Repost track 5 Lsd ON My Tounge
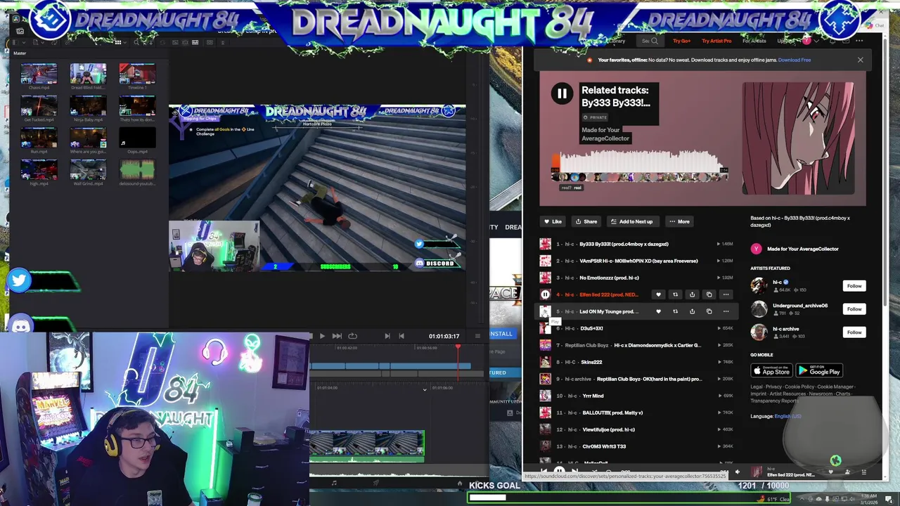The image size is (900, 506). tap(675, 311)
